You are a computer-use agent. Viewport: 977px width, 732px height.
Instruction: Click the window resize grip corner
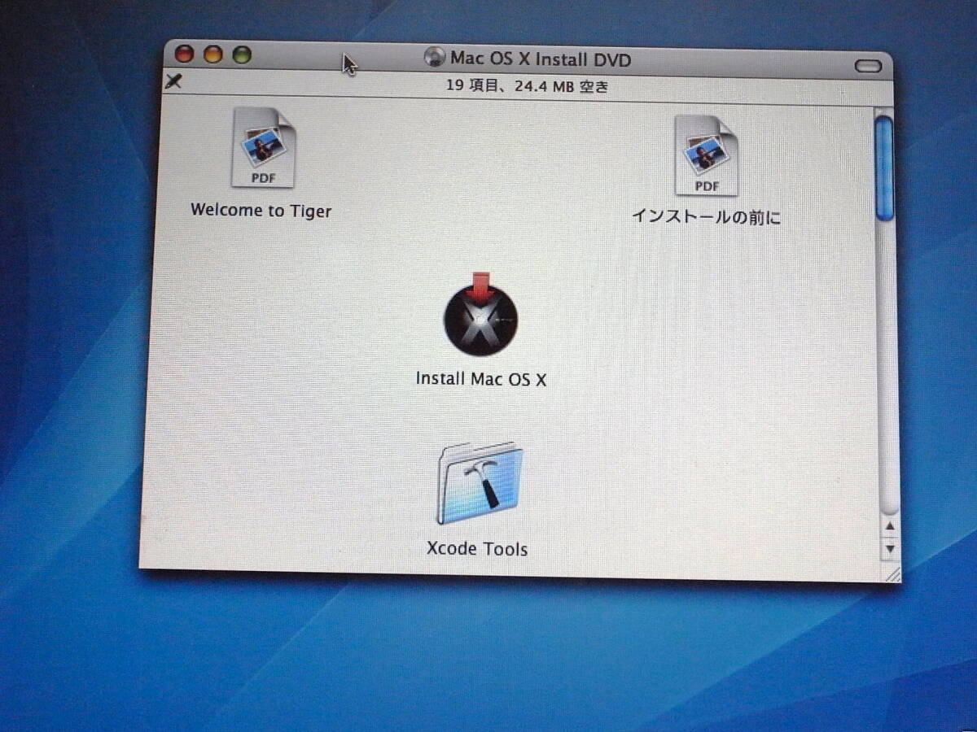[892, 574]
